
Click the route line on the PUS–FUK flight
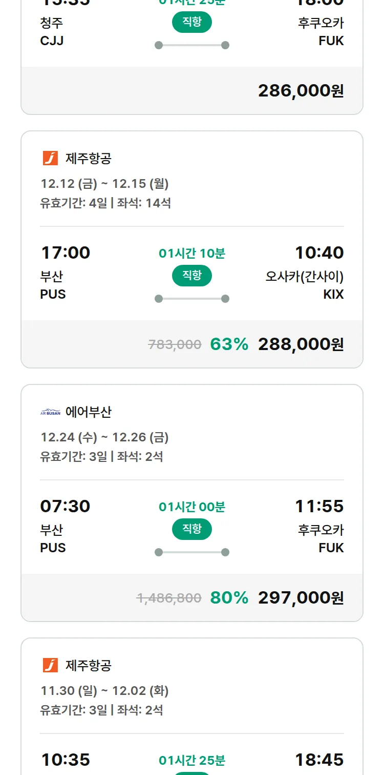point(192,552)
